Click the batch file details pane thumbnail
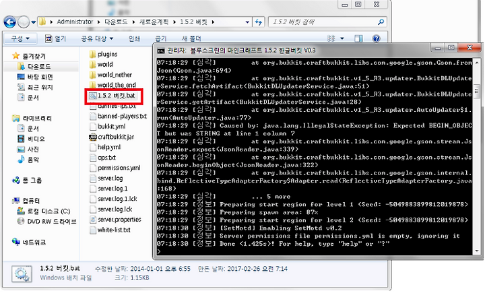 point(22,274)
